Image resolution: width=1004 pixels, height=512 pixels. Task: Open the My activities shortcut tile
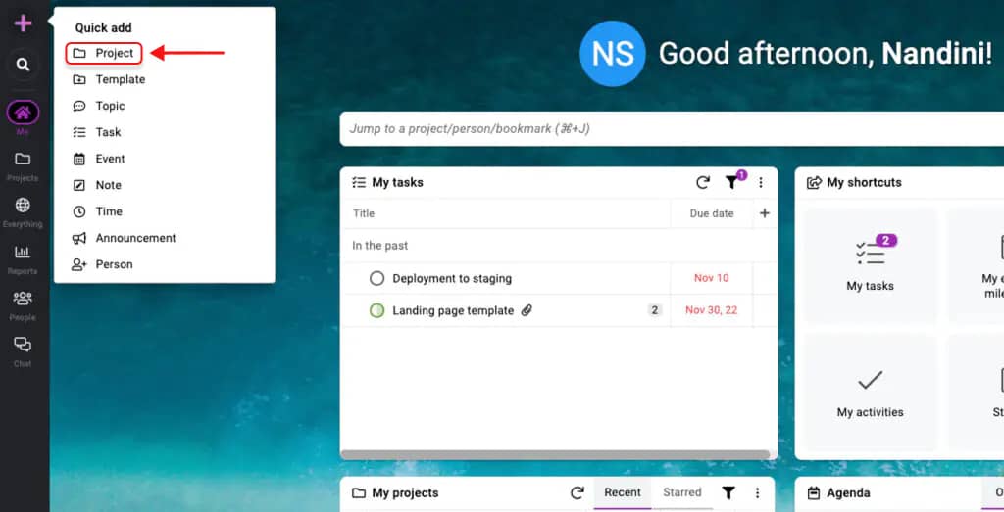(x=870, y=392)
